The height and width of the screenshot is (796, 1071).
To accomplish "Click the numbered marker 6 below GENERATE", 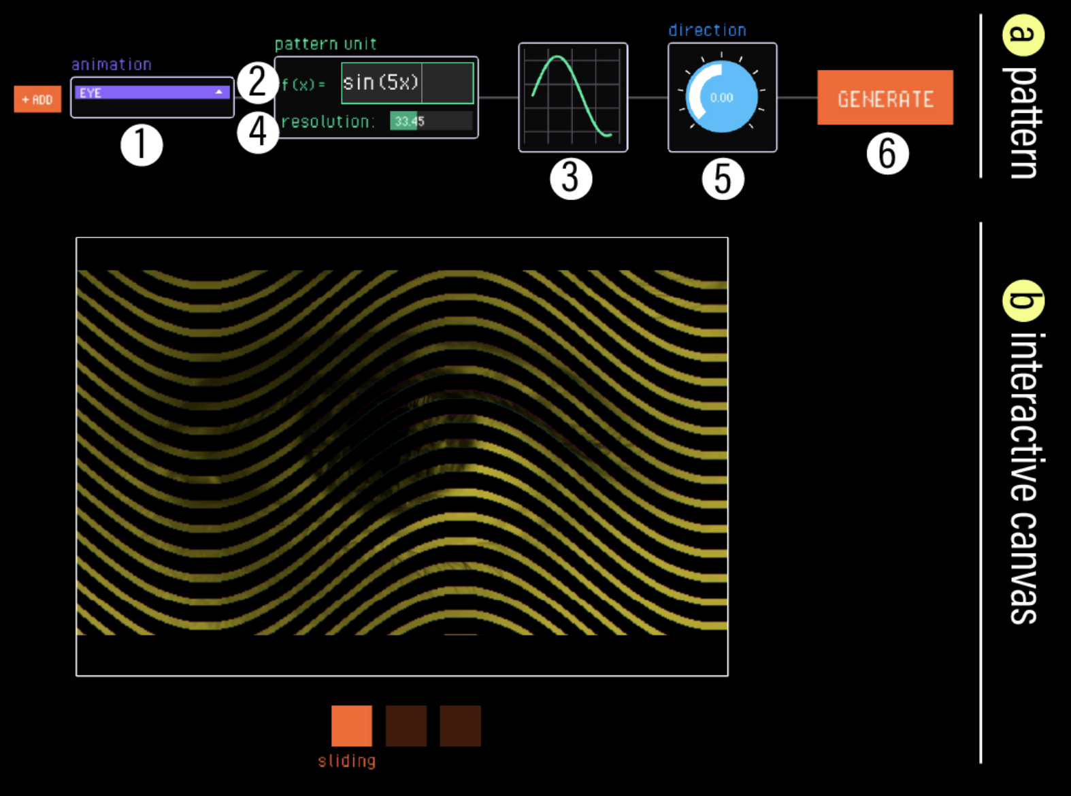I will click(887, 154).
